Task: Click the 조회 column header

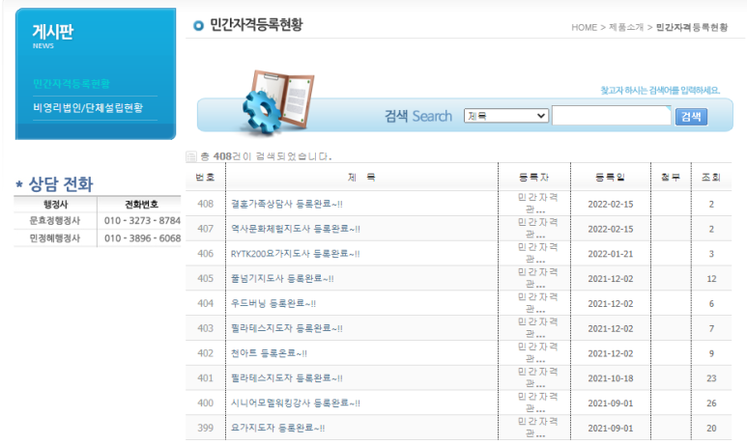Action: pos(710,178)
